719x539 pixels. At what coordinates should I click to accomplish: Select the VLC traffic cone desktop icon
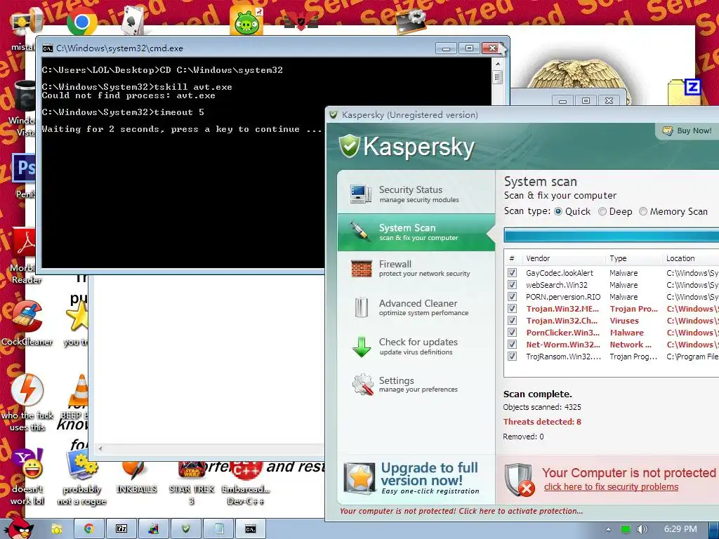click(79, 390)
